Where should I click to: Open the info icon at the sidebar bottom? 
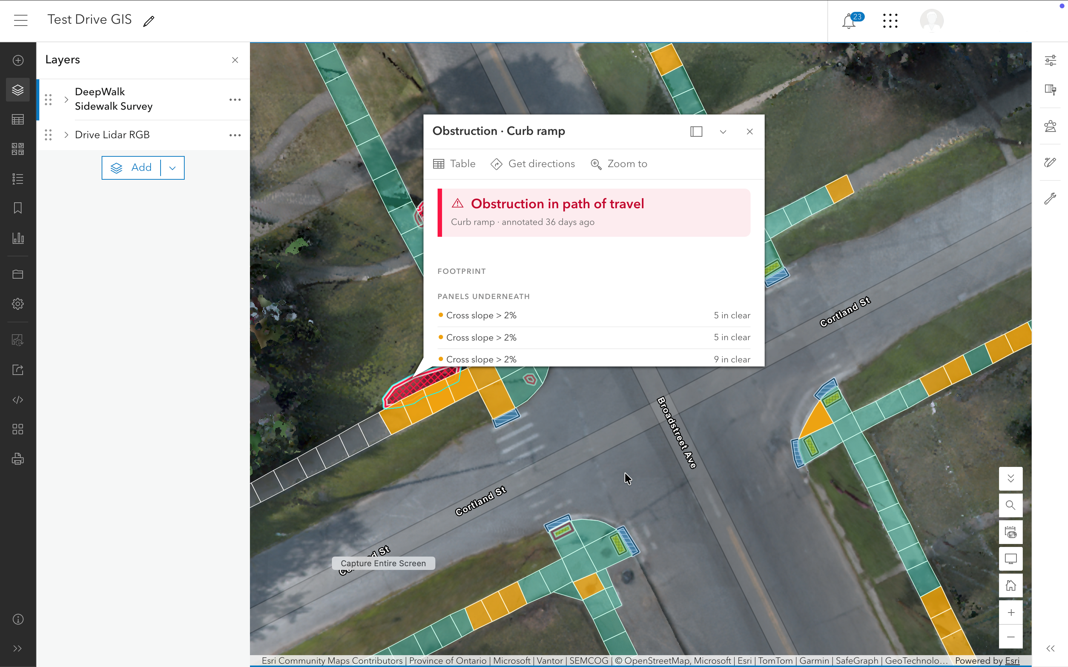tap(18, 619)
